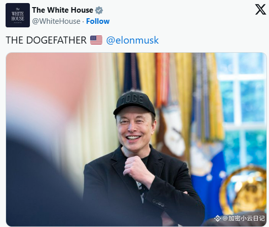
Task: Click the verified badge checkmark
Action: pos(99,10)
